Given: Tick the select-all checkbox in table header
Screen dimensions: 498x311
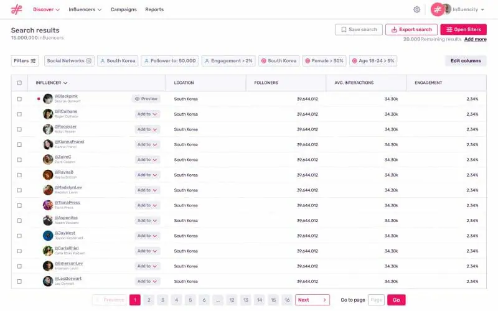Looking at the screenshot, I should 19,83.
